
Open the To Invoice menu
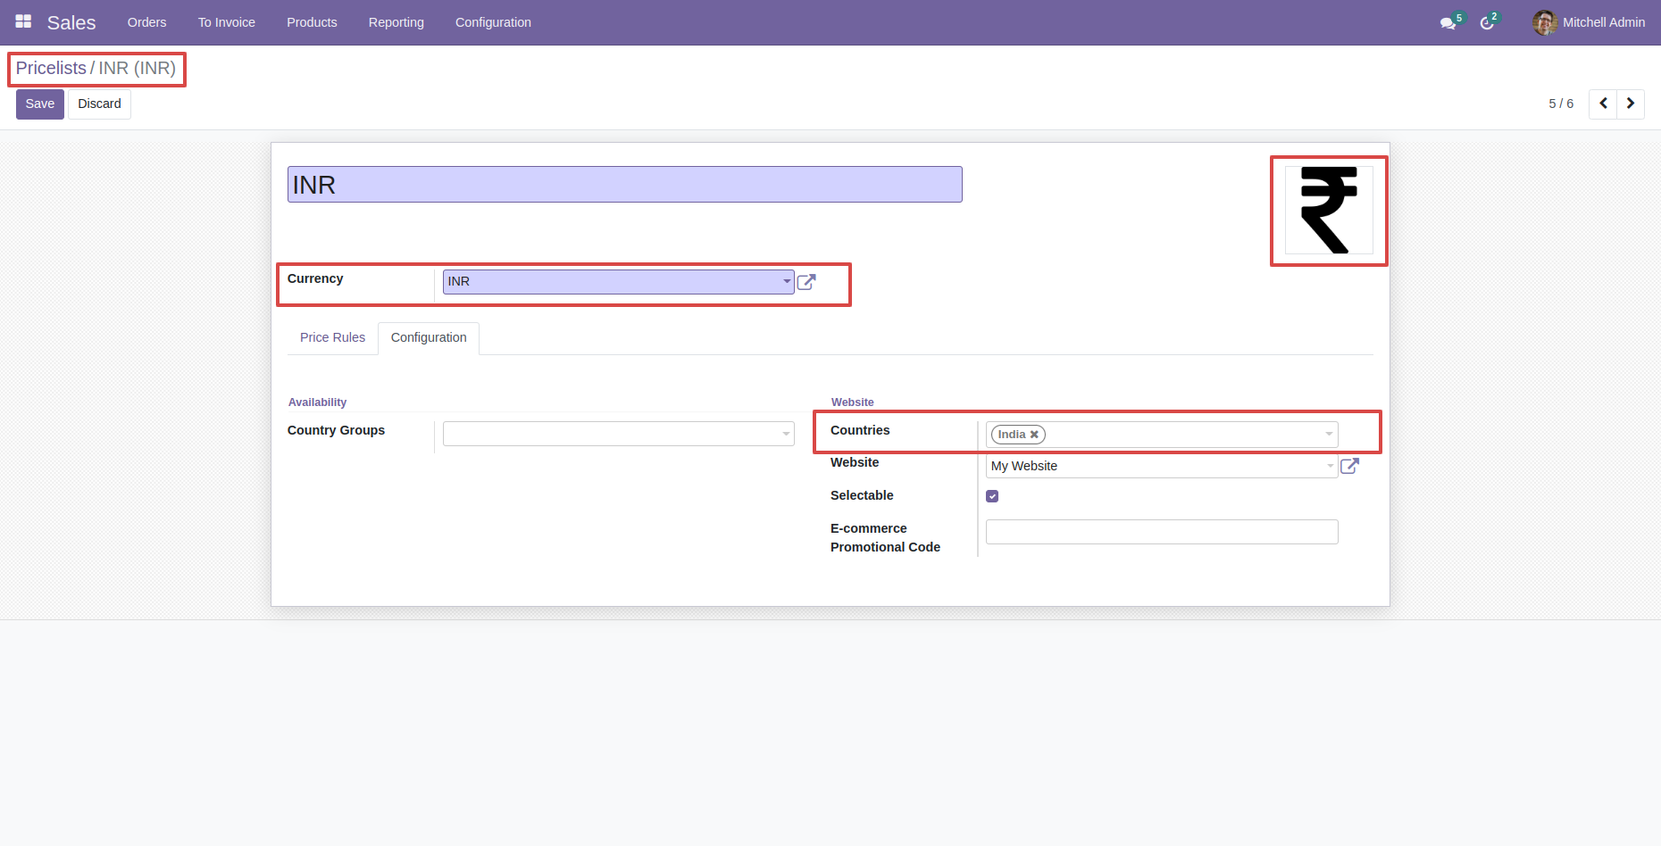tap(227, 22)
